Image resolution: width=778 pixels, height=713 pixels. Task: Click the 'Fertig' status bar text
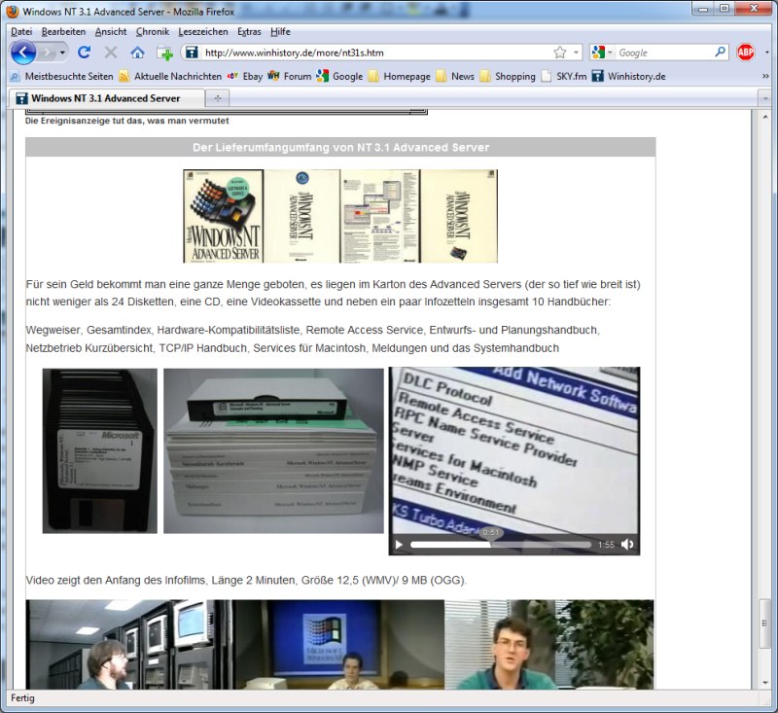[22, 698]
